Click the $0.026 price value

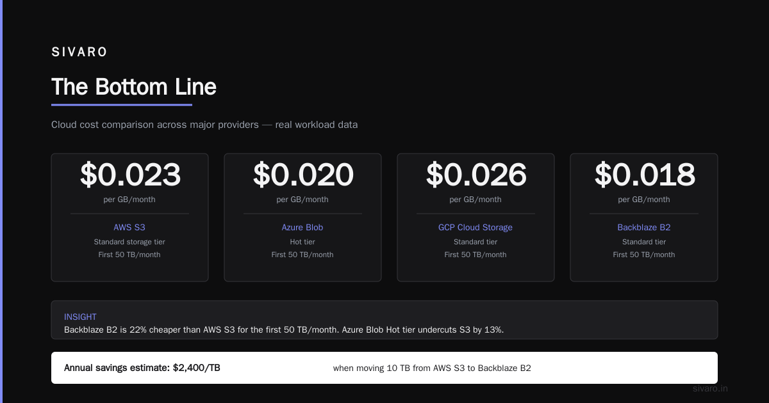pyautogui.click(x=476, y=175)
